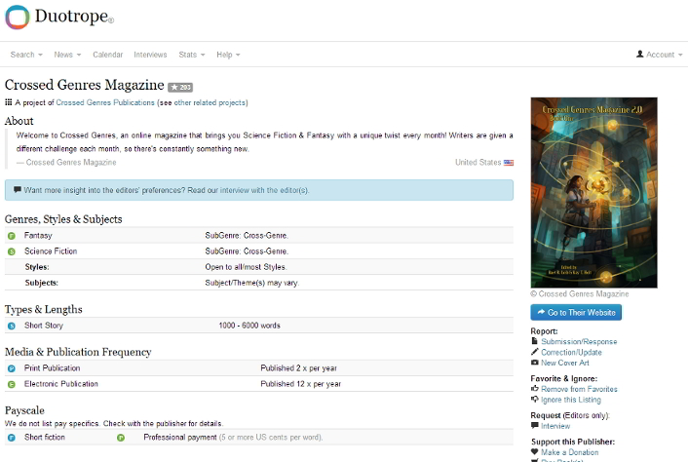Click the blue Short fiction payscale icon

click(x=12, y=438)
